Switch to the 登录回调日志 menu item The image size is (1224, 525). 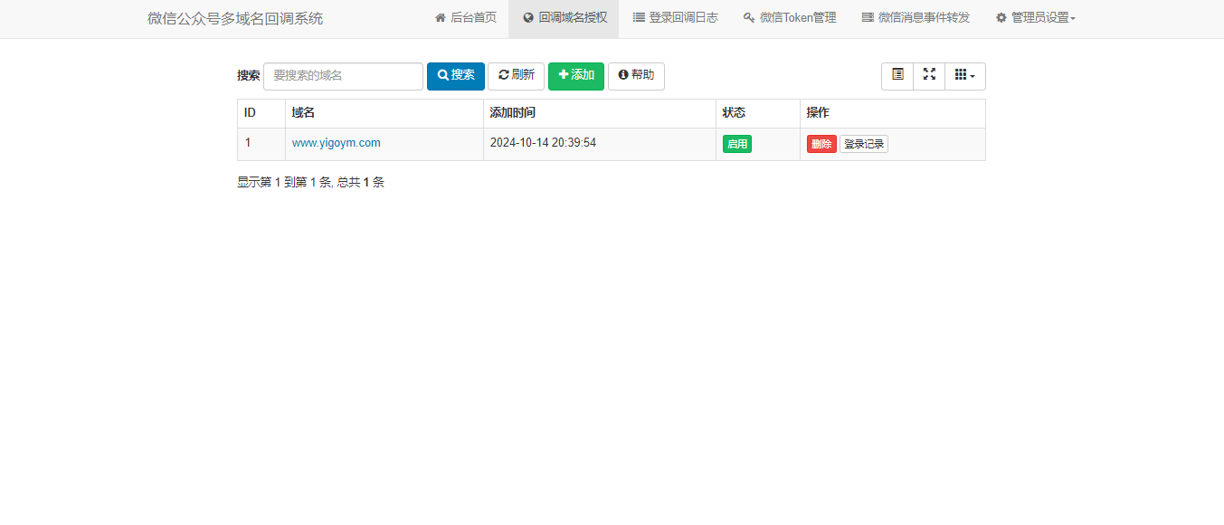pyautogui.click(x=675, y=16)
